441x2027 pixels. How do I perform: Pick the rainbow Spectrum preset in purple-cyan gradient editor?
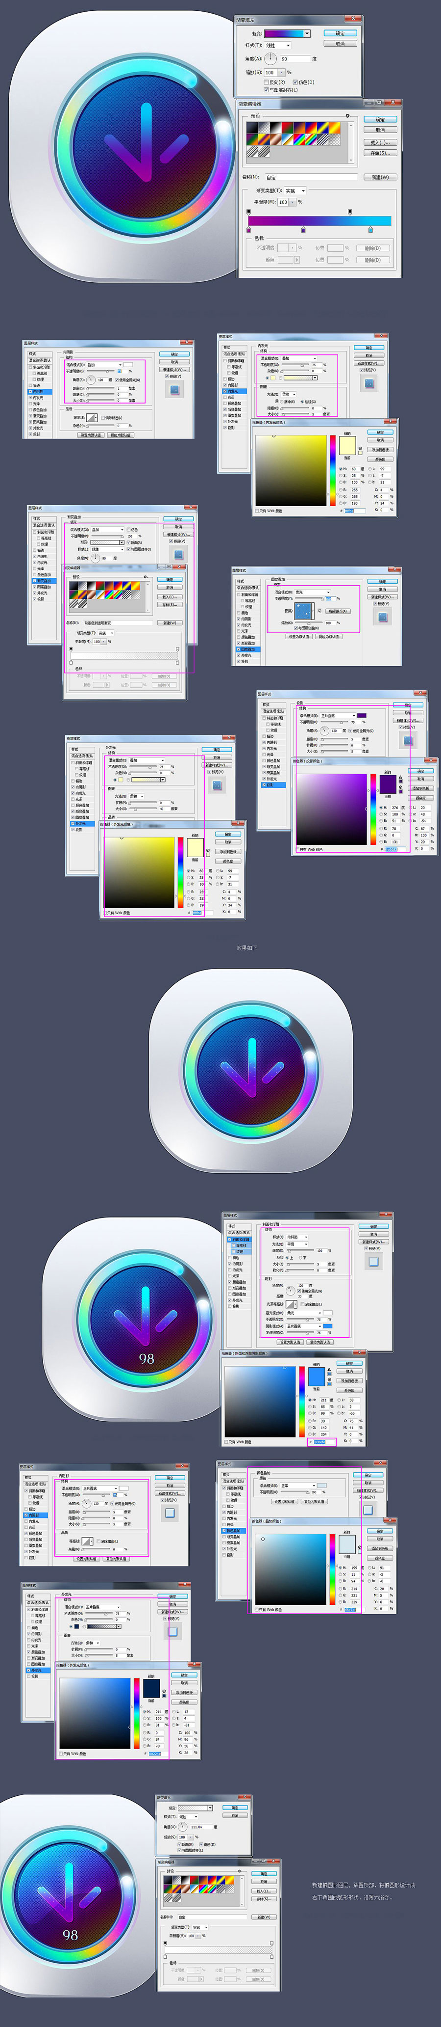click(x=299, y=139)
